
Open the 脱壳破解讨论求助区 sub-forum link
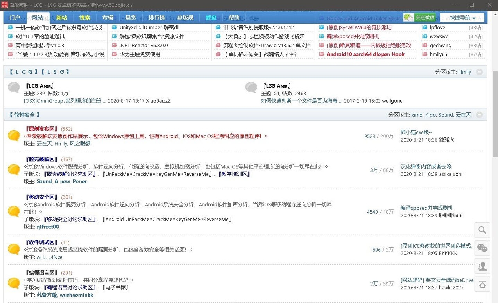(70, 174)
